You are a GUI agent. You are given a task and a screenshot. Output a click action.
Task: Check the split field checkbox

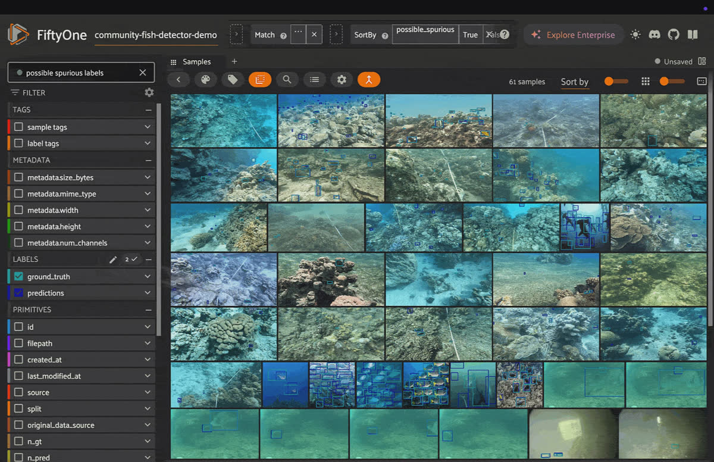(19, 409)
